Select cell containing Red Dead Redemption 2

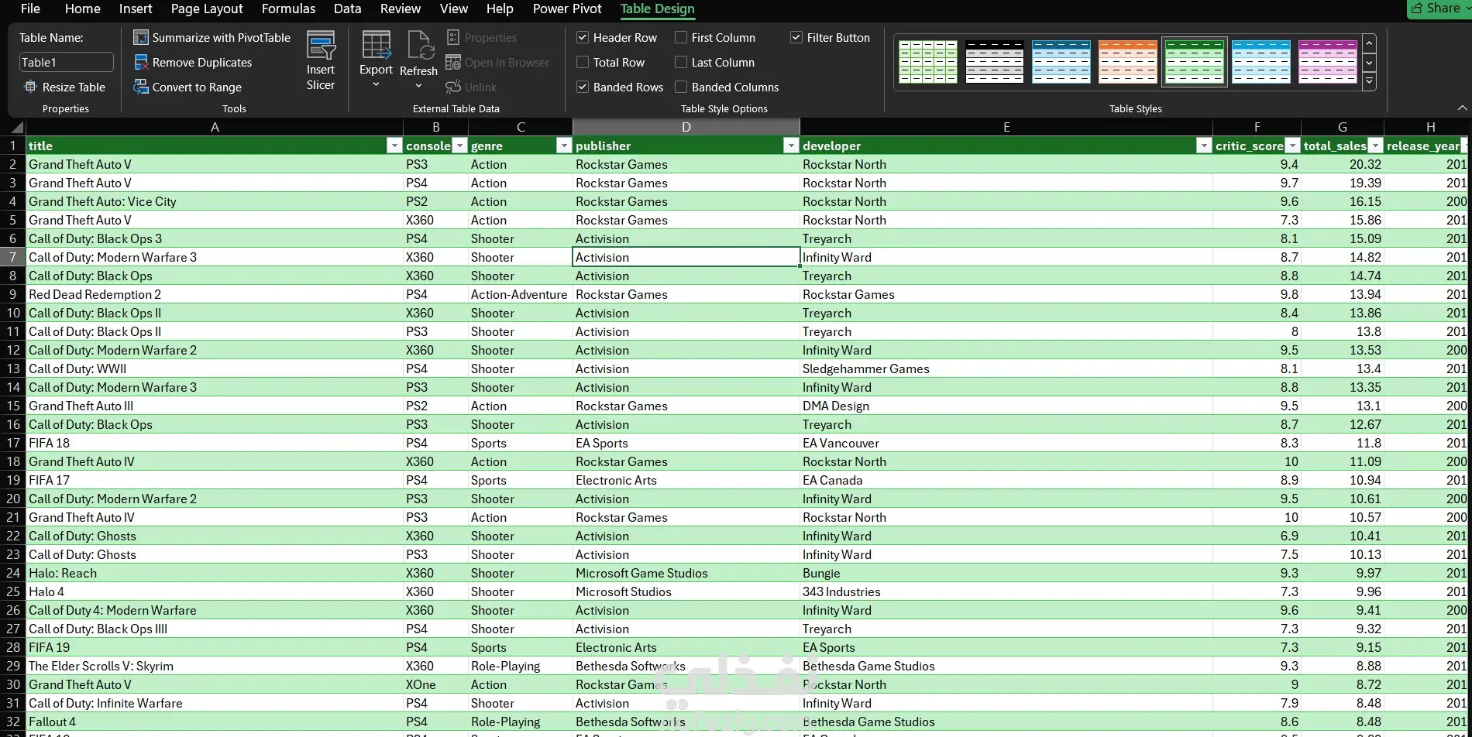pyautogui.click(x=215, y=294)
